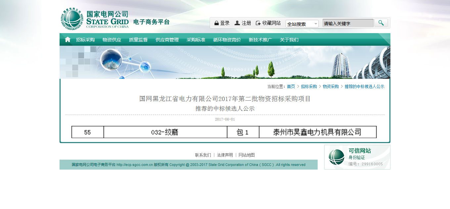Select 供应商管理 in the navigation bar
This screenshot has height=209, width=450.
(167, 40)
